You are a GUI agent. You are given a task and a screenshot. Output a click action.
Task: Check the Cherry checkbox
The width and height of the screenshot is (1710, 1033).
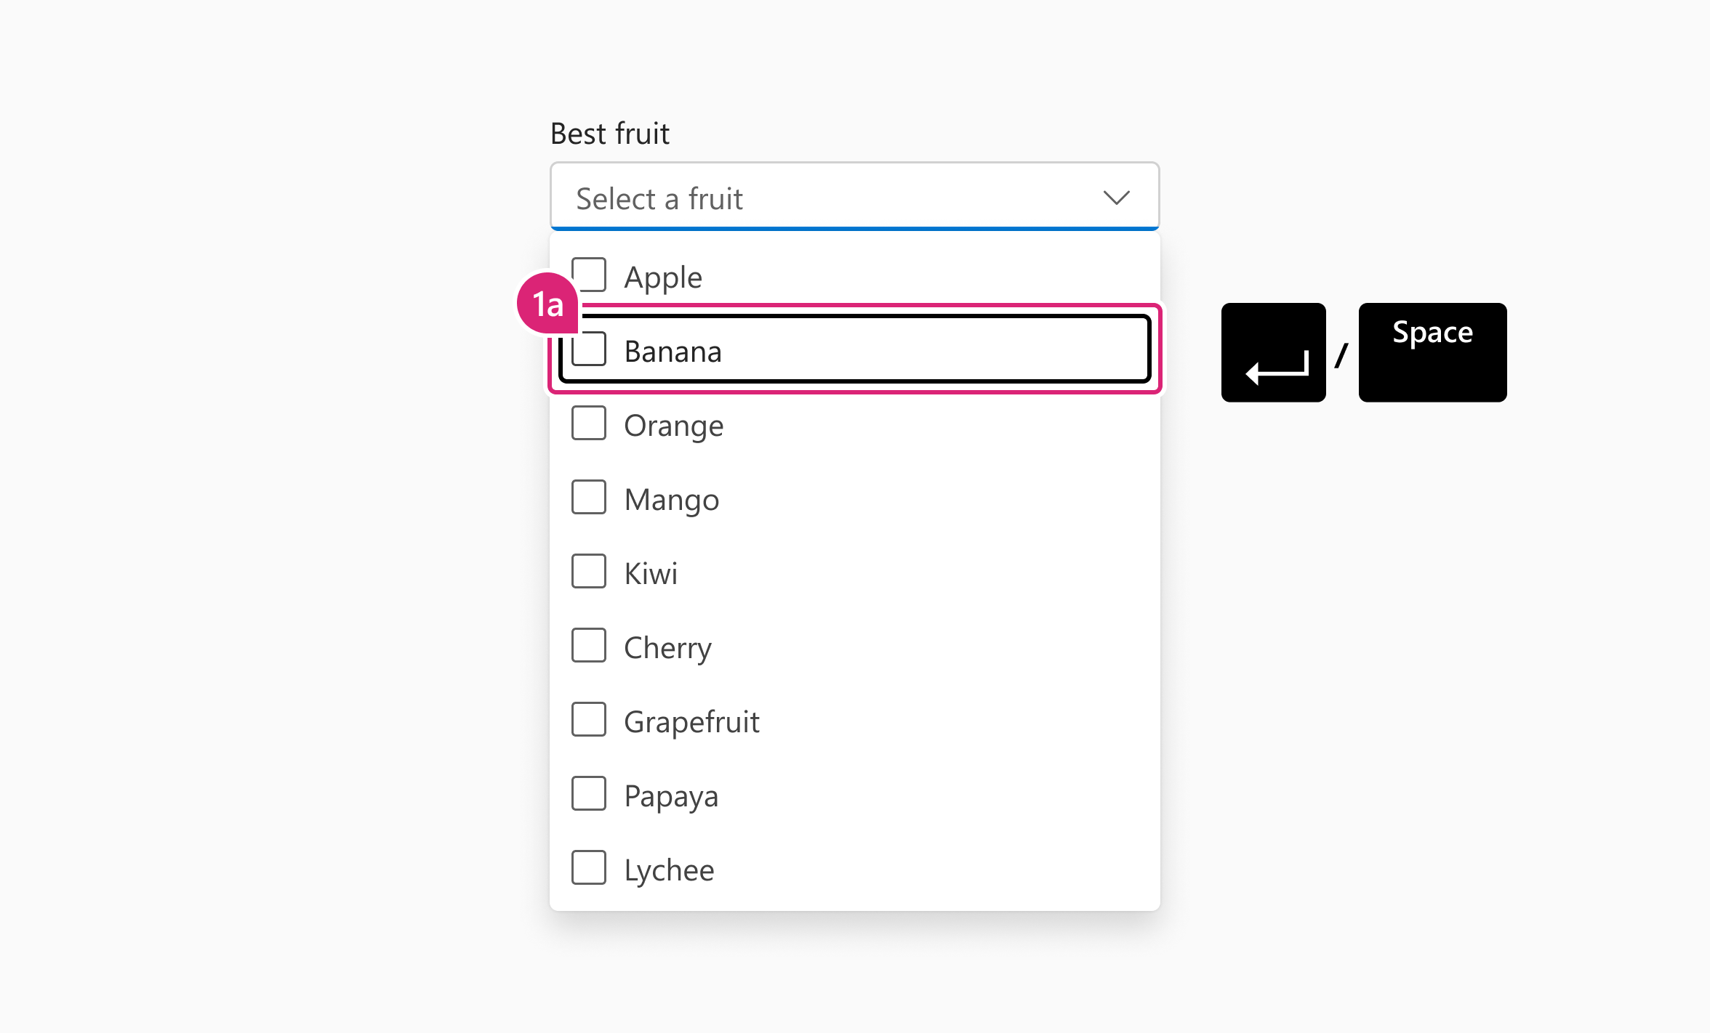tap(589, 646)
